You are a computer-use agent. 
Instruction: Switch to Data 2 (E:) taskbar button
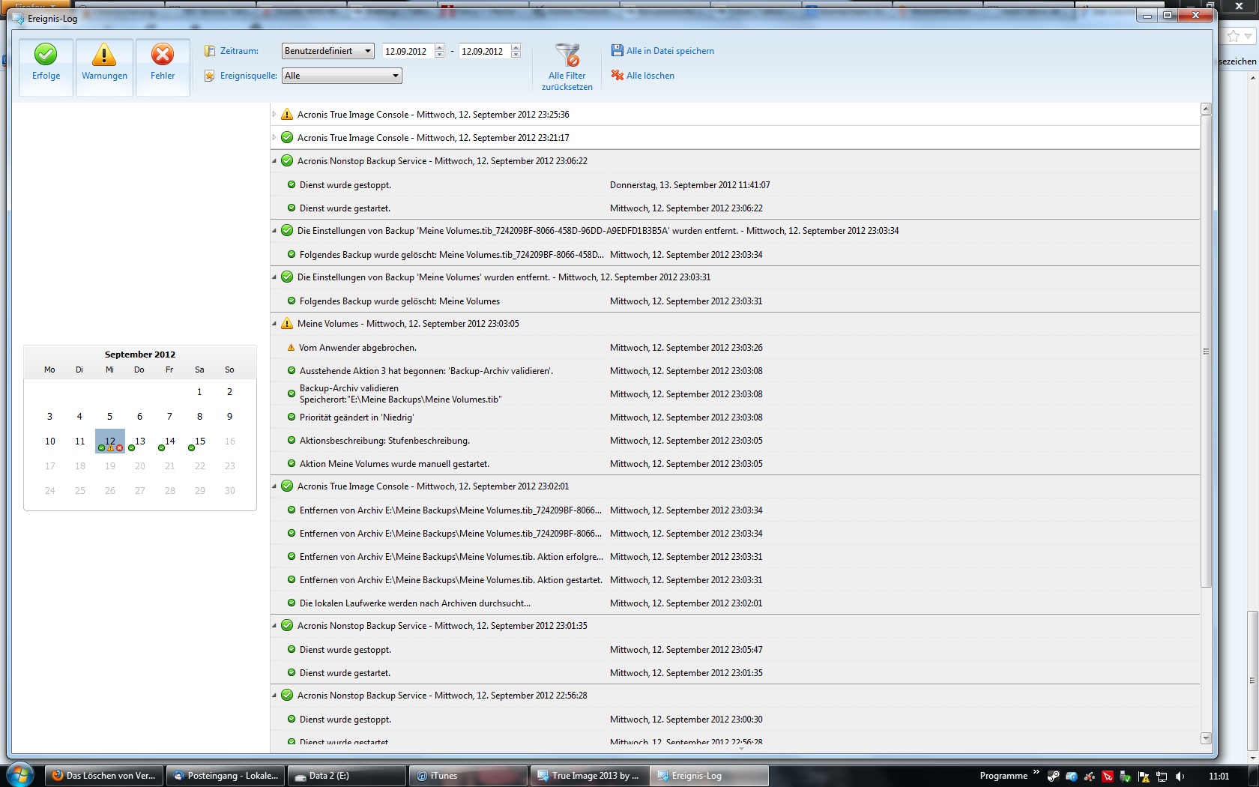347,776
